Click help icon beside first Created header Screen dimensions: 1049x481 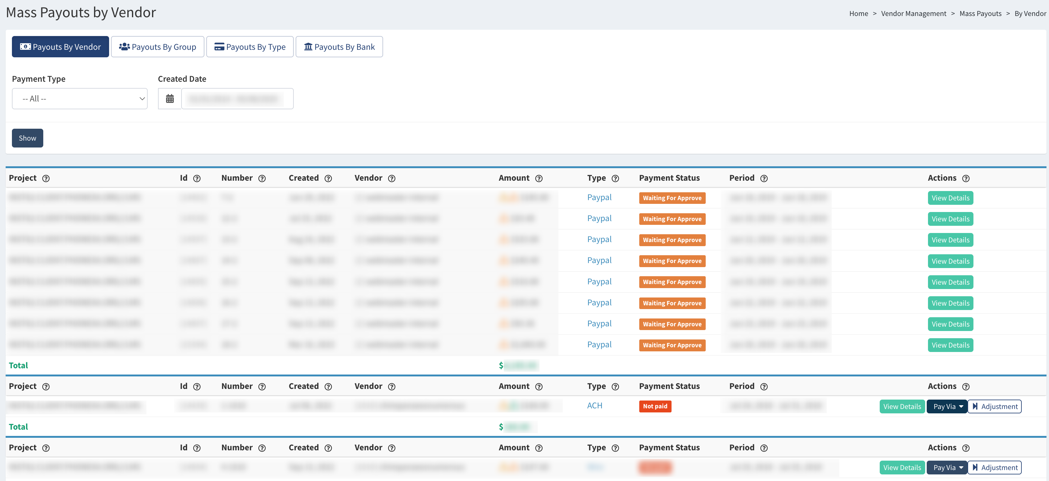tap(328, 178)
